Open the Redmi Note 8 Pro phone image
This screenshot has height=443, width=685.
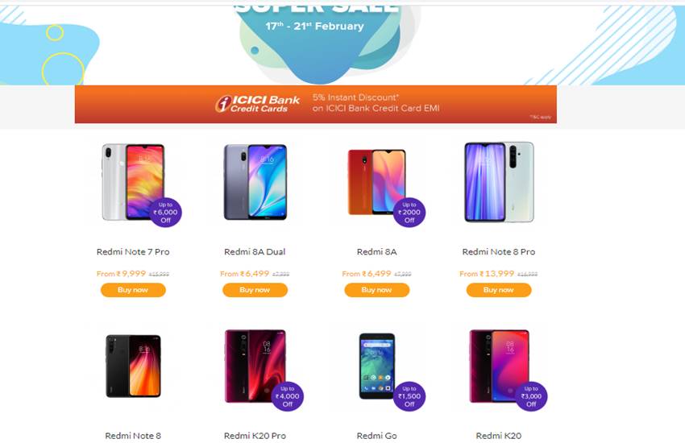(x=499, y=182)
